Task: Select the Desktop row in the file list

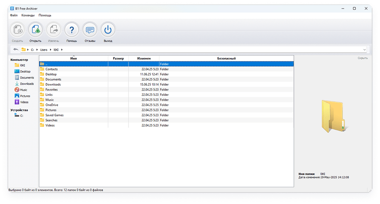Action: (x=166, y=74)
